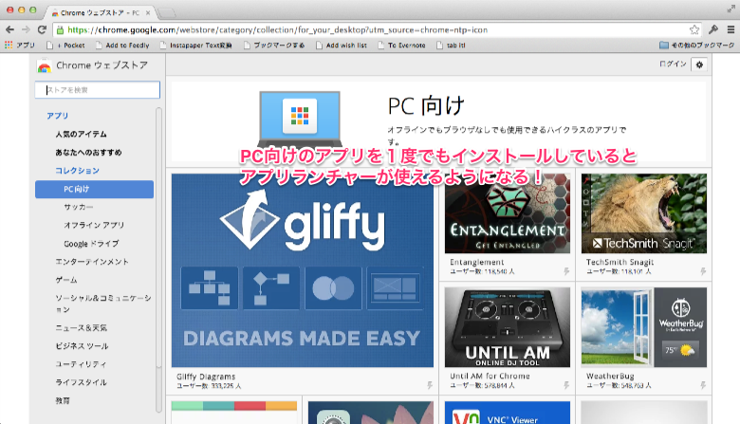Go forward using the browser forward arrow
The image size is (740, 424).
26,29
